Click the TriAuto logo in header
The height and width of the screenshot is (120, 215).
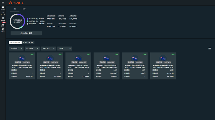pyautogui.click(x=16, y=3)
